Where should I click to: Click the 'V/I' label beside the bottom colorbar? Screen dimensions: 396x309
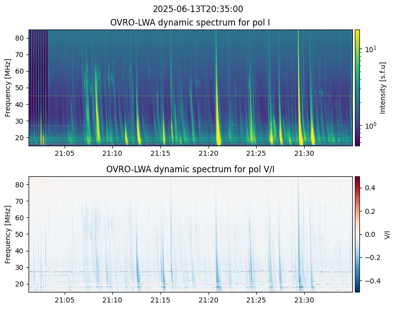[x=387, y=234]
